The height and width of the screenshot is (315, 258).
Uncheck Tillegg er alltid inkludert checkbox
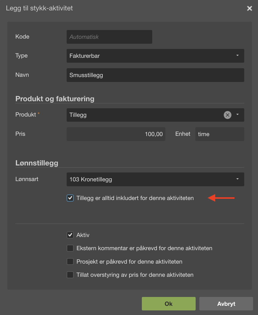pos(70,198)
